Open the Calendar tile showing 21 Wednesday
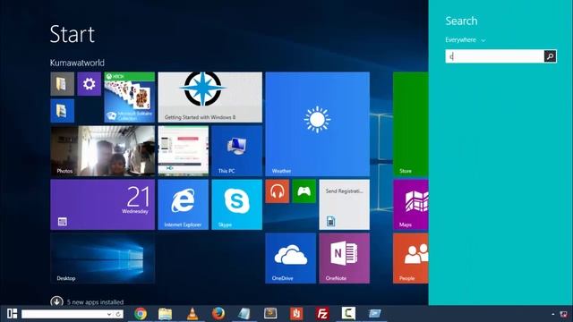 pyautogui.click(x=103, y=205)
